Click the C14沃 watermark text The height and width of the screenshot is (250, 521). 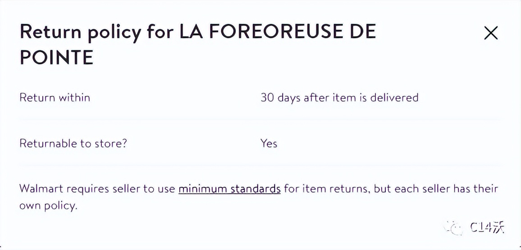click(486, 228)
